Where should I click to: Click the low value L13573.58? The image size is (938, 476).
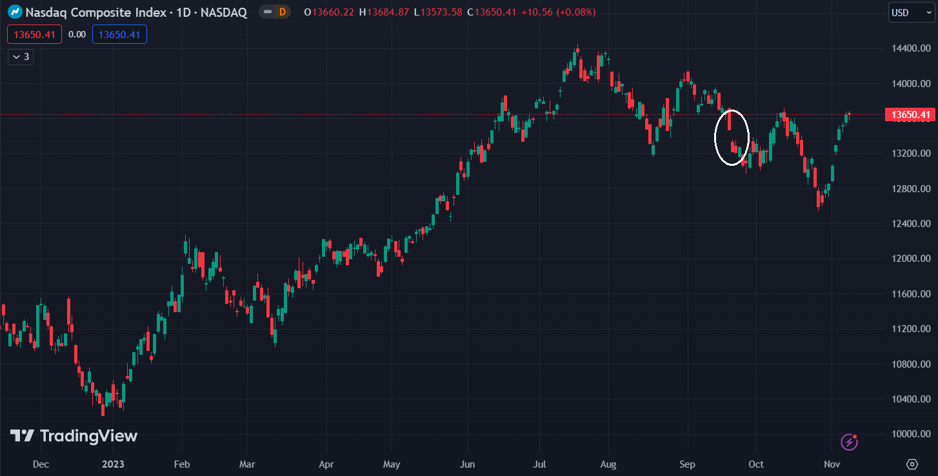[x=438, y=12]
